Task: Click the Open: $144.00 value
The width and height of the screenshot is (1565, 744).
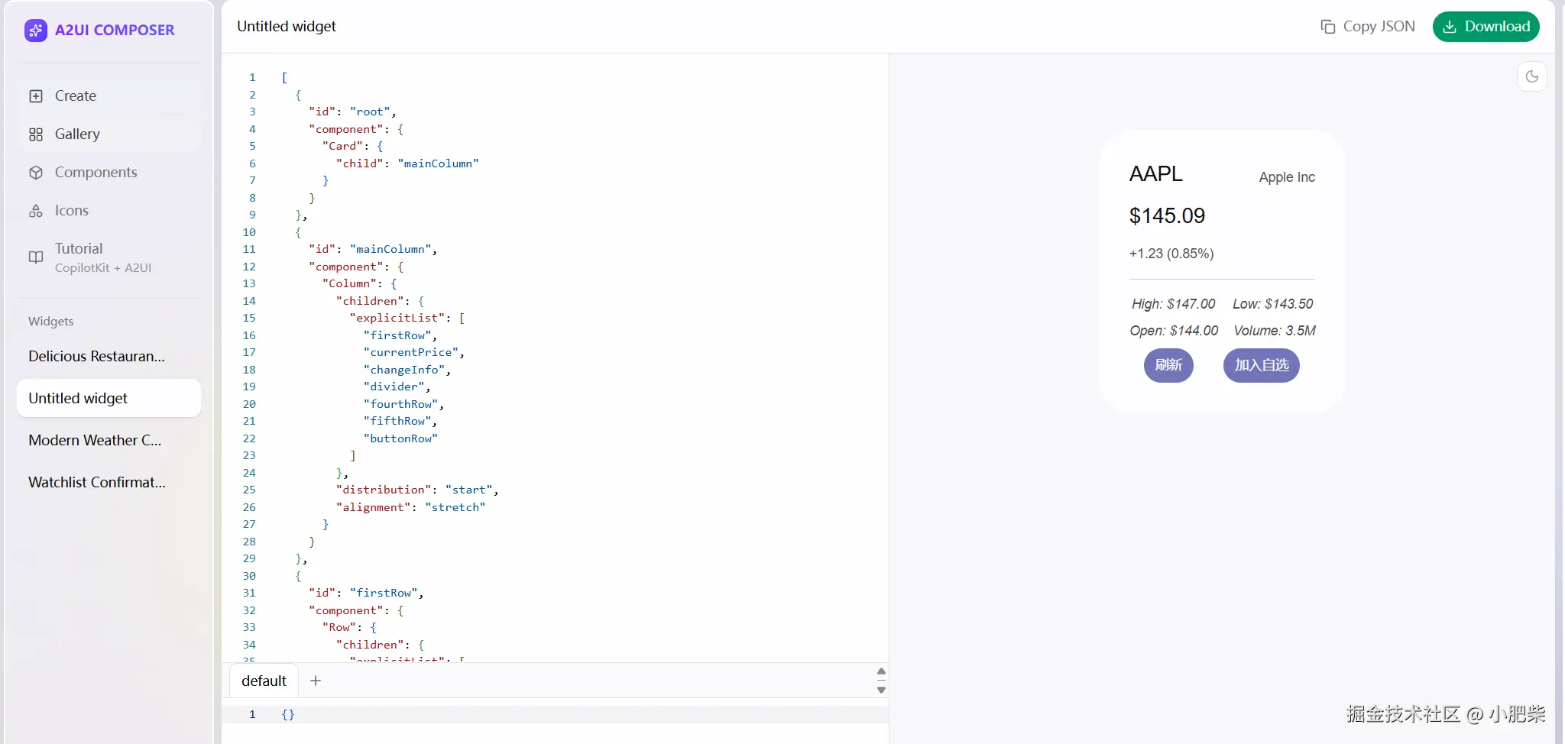Action: (1174, 331)
